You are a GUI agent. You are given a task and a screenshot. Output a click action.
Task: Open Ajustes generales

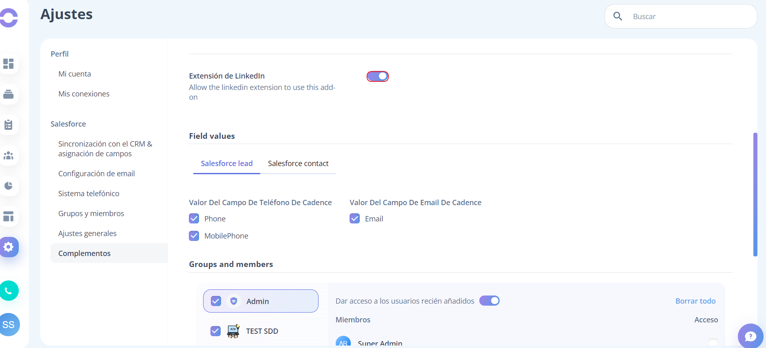click(x=87, y=234)
